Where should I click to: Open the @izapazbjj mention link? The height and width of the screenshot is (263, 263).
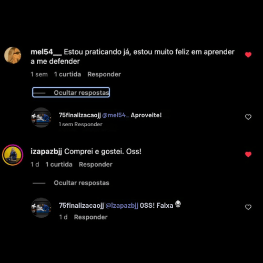pyautogui.click(x=122, y=206)
